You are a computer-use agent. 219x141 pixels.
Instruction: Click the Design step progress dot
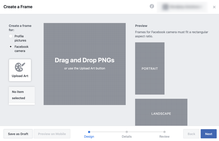coord(89,132)
